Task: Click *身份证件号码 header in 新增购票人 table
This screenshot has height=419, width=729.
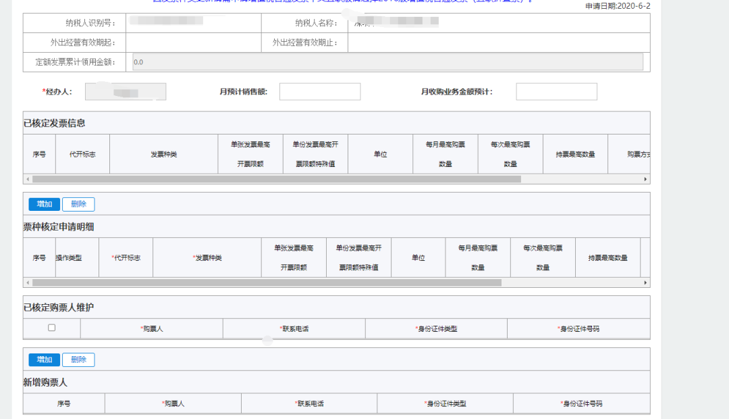Action: click(581, 403)
